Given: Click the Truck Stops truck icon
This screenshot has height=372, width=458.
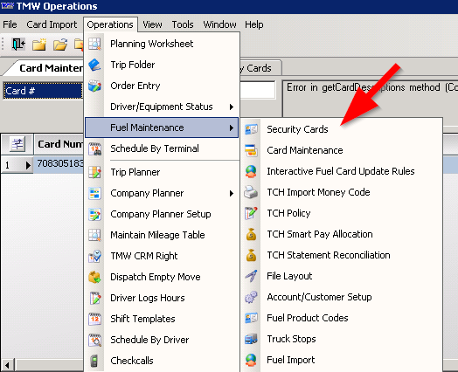Looking at the screenshot, I should (251, 339).
